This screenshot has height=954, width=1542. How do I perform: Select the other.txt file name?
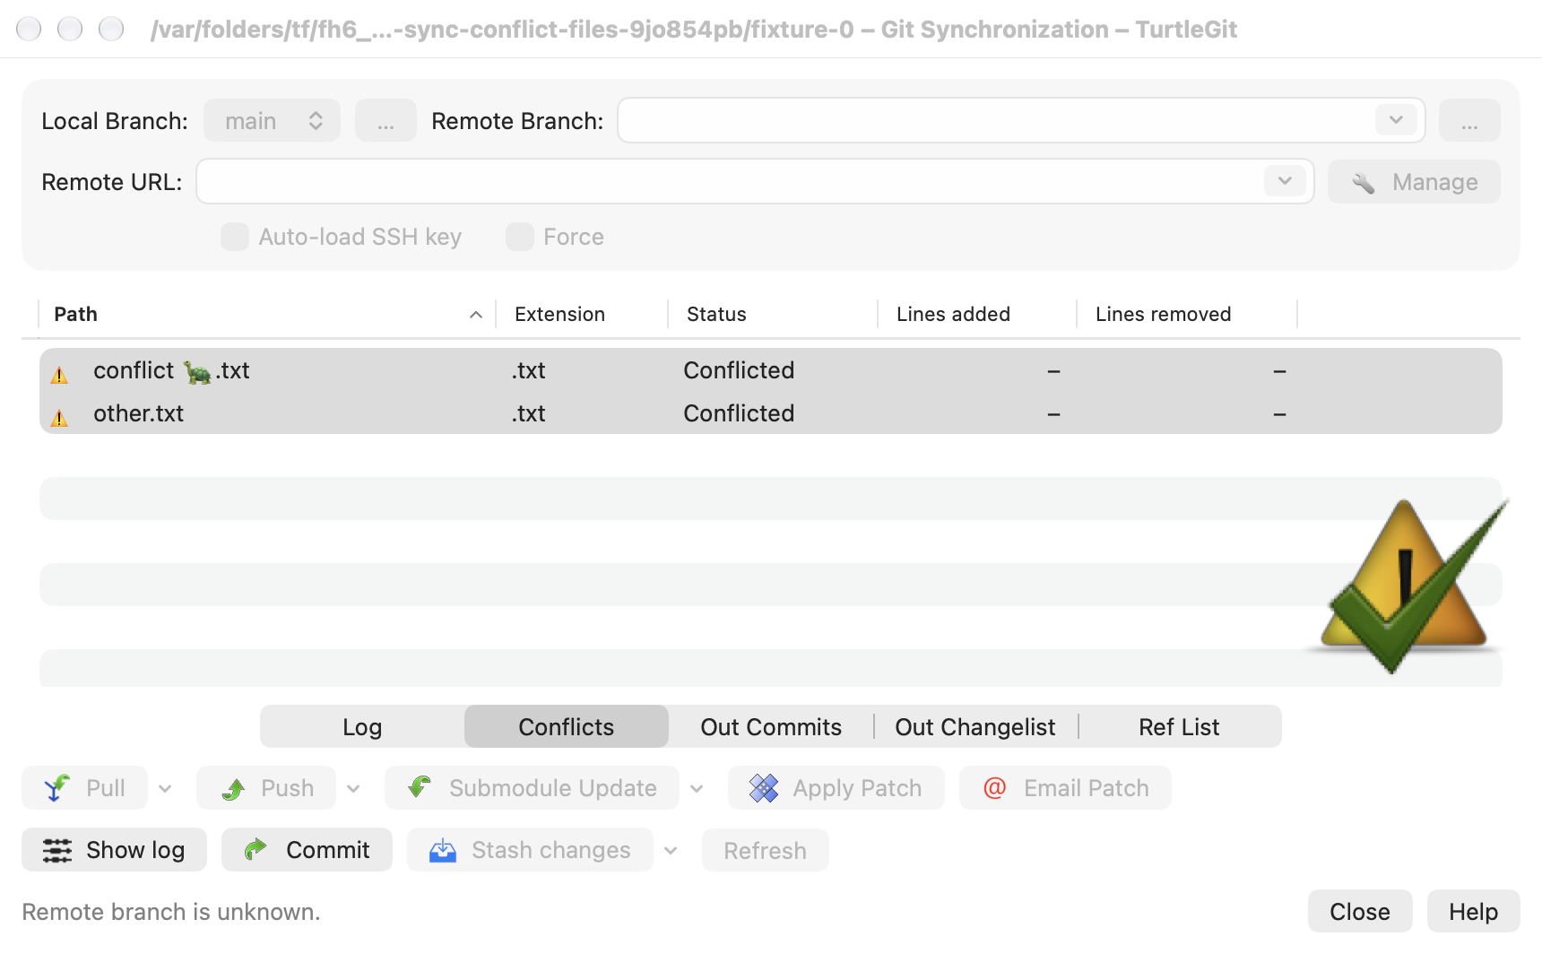click(x=138, y=413)
